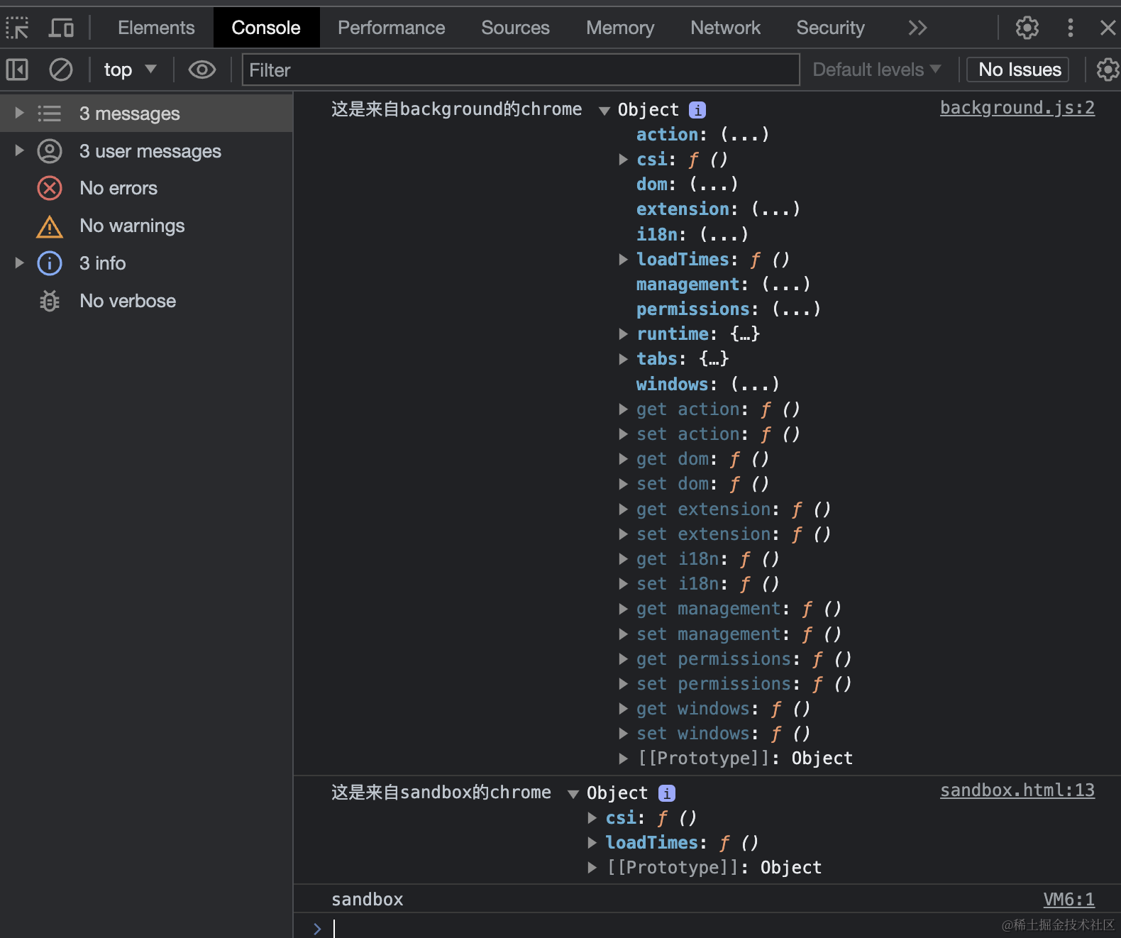Clear the console with the clear icon
The width and height of the screenshot is (1121, 938).
pos(61,70)
